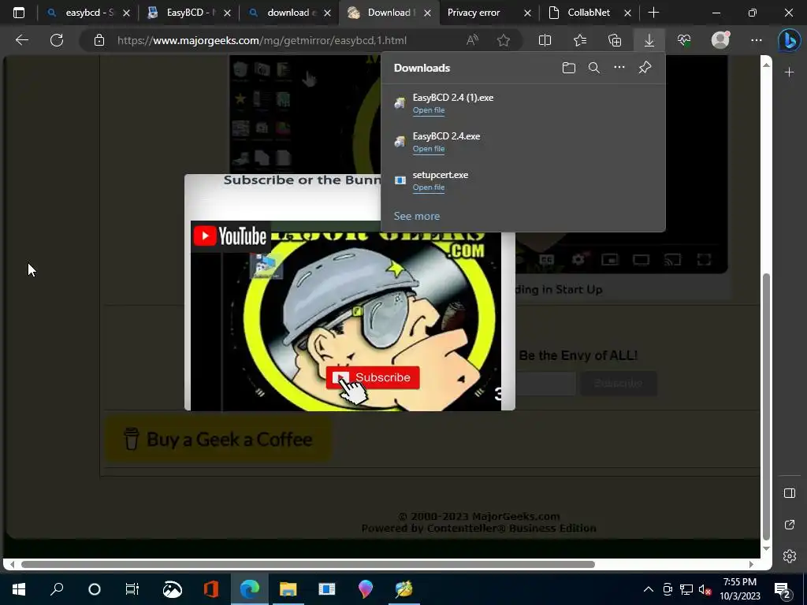Open link in new window sidebar icon
Viewport: 807px width, 605px height.
coord(789,524)
